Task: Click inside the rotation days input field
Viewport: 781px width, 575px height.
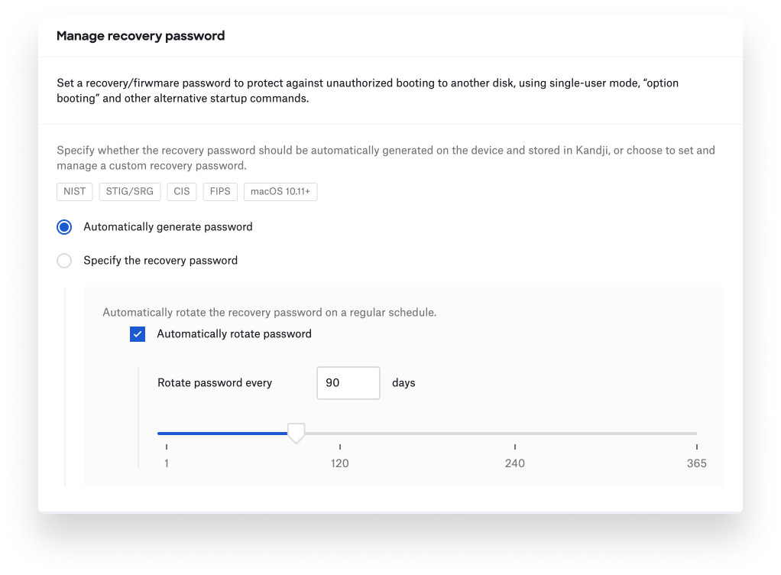Action: click(348, 382)
